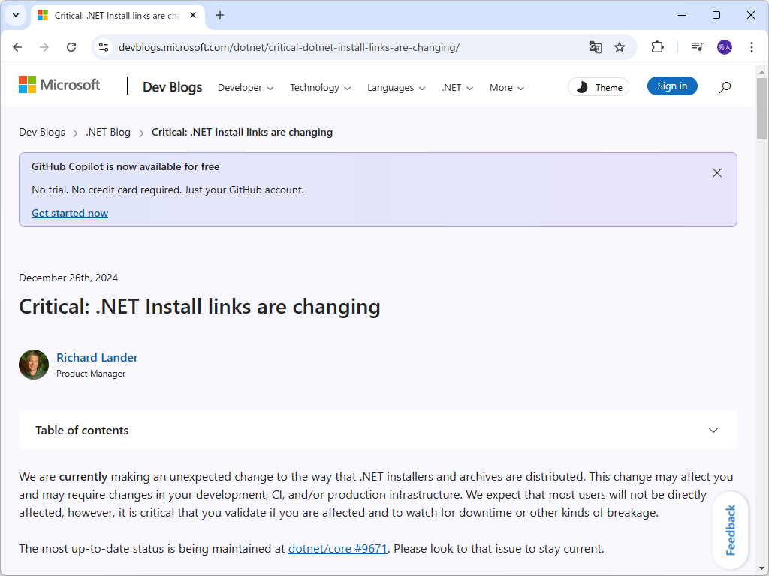
Task: Open the media controls icon in toolbar
Action: (x=698, y=47)
